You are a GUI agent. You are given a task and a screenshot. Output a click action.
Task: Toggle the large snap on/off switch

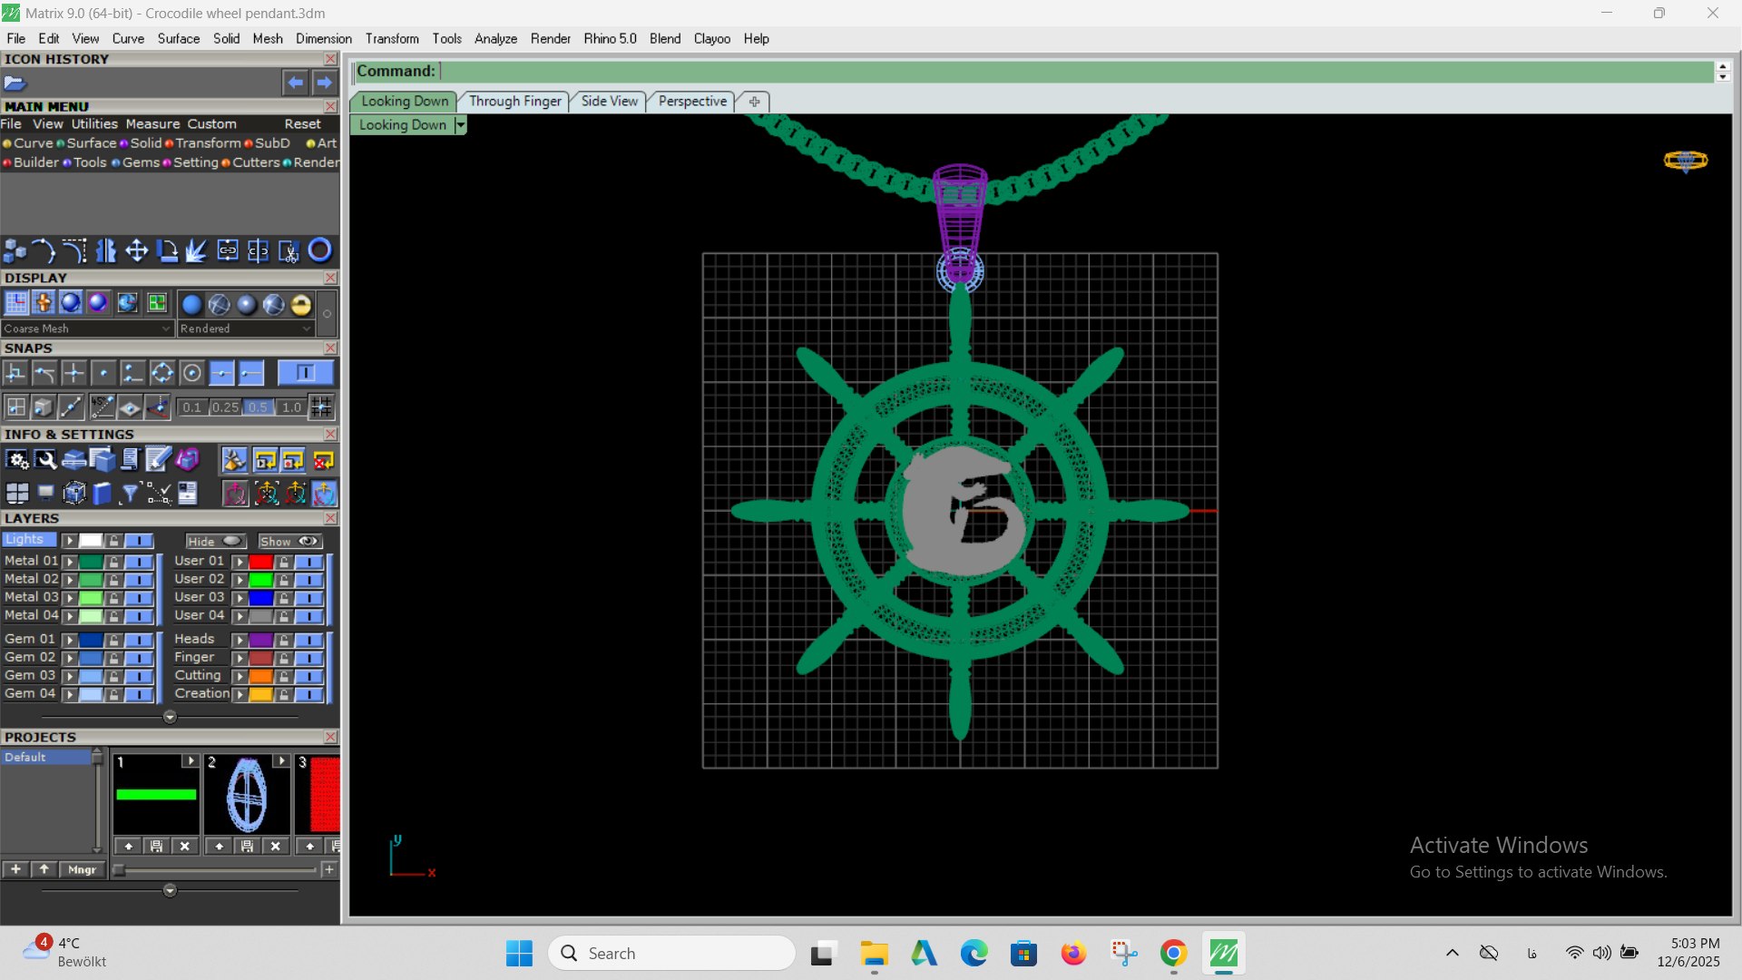(305, 373)
